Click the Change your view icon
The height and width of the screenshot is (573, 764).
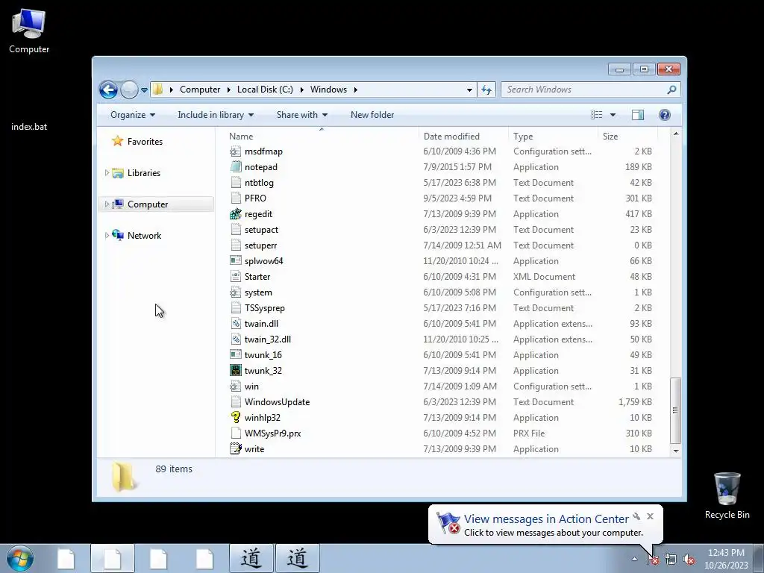click(x=596, y=115)
